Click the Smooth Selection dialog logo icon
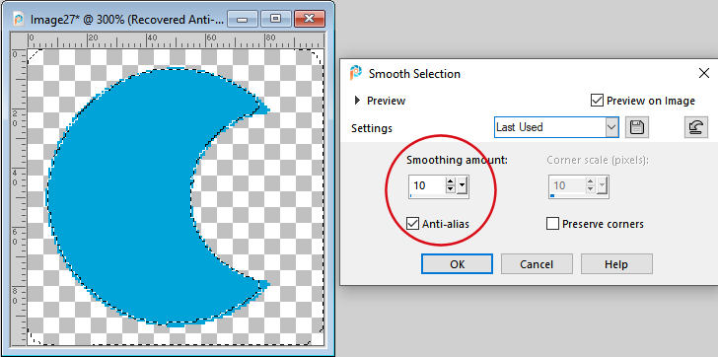 point(355,73)
